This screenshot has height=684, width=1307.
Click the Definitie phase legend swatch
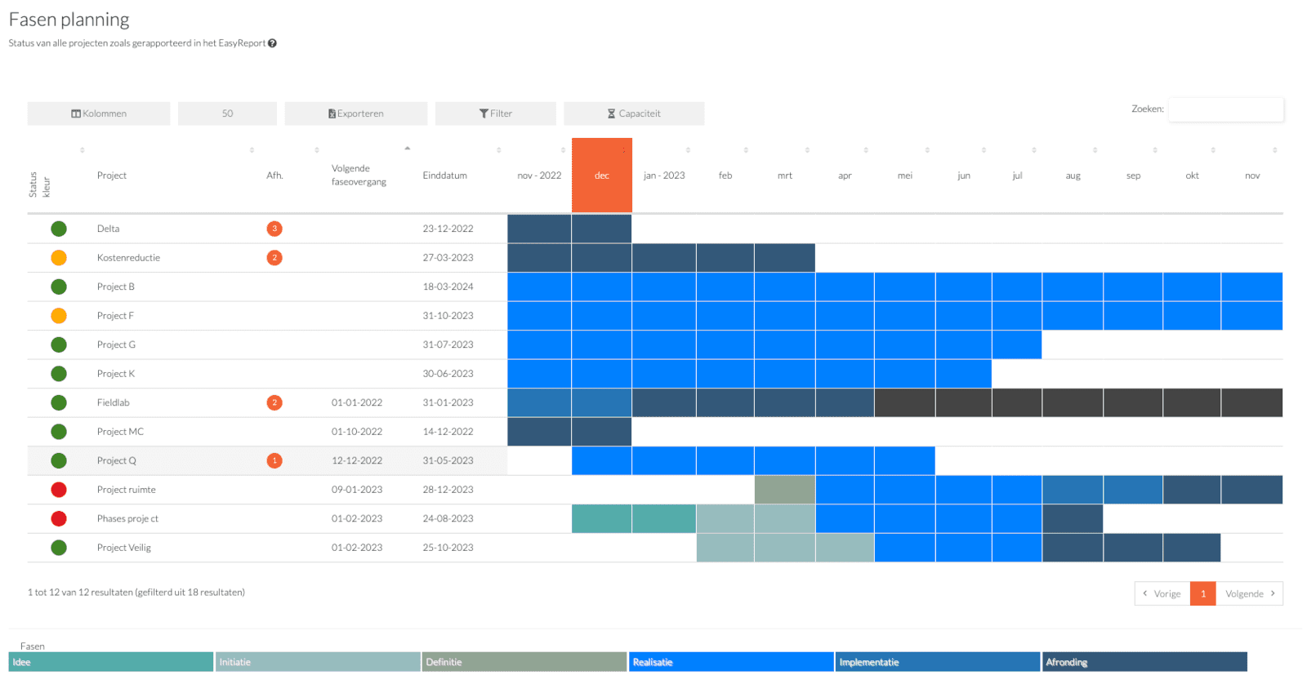tap(524, 662)
